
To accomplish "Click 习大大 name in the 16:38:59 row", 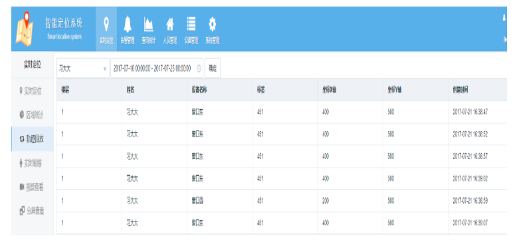I will click(x=132, y=201).
